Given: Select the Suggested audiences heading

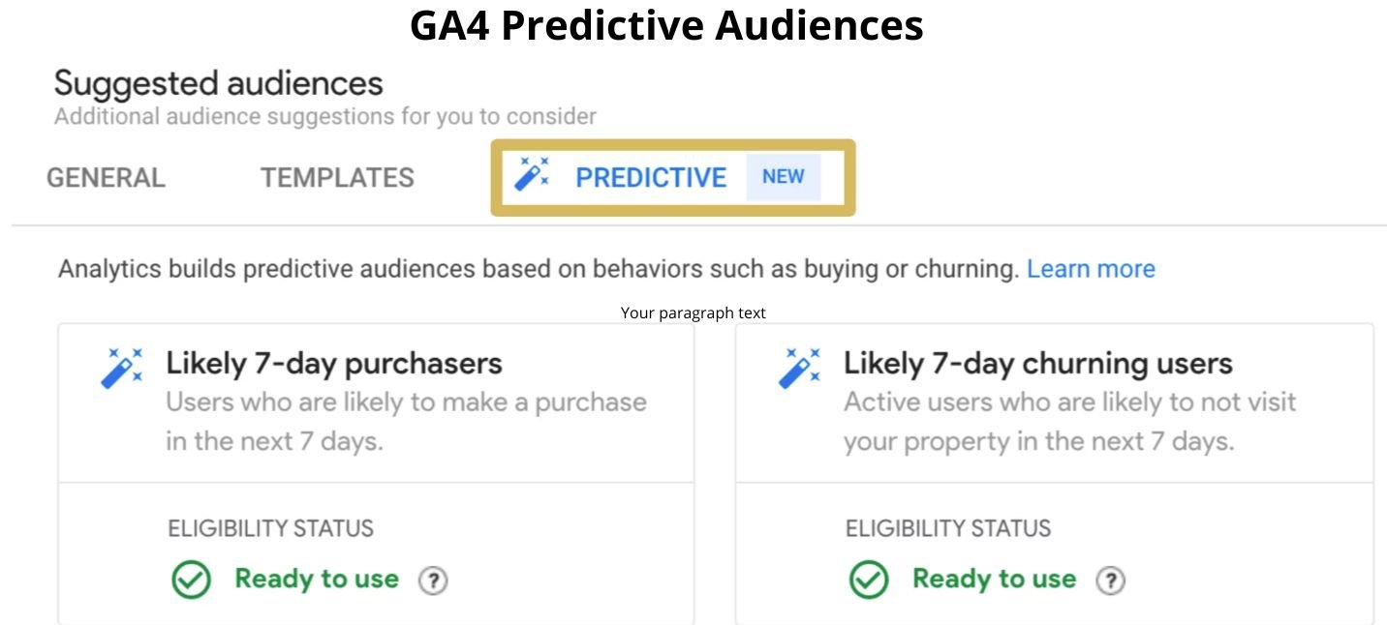Looking at the screenshot, I should coord(218,82).
